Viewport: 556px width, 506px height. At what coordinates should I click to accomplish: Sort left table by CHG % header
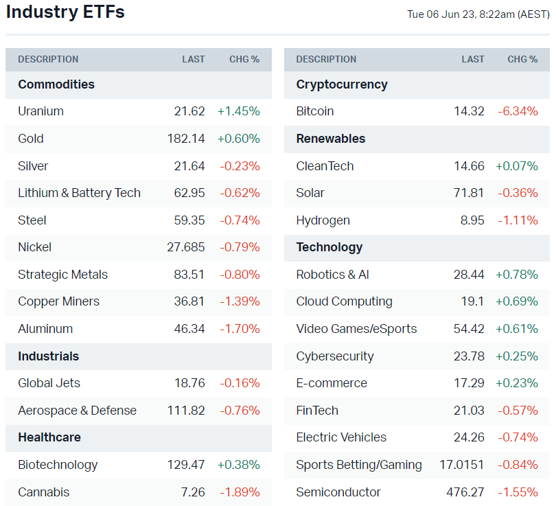(x=244, y=59)
